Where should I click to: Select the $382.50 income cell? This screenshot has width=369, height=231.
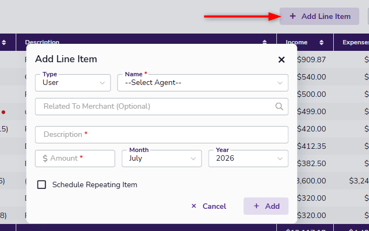(x=312, y=163)
